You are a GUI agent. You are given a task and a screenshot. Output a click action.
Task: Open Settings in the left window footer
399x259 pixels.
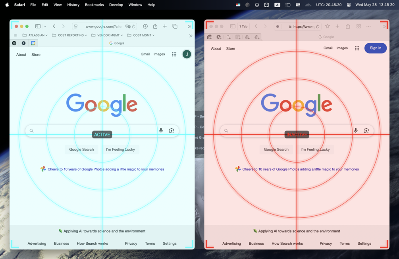[x=170, y=244]
